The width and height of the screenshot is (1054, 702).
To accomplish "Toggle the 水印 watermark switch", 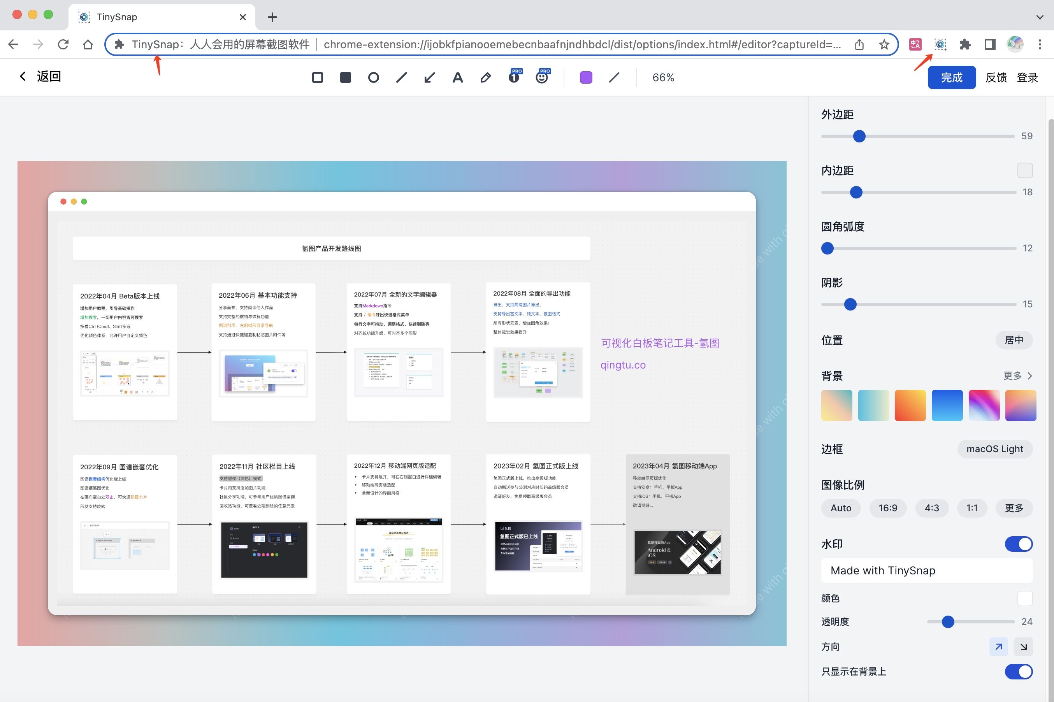I will coord(1018,544).
